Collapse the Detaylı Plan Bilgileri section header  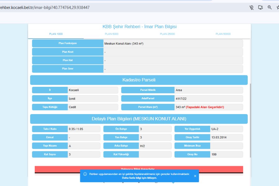point(139,119)
